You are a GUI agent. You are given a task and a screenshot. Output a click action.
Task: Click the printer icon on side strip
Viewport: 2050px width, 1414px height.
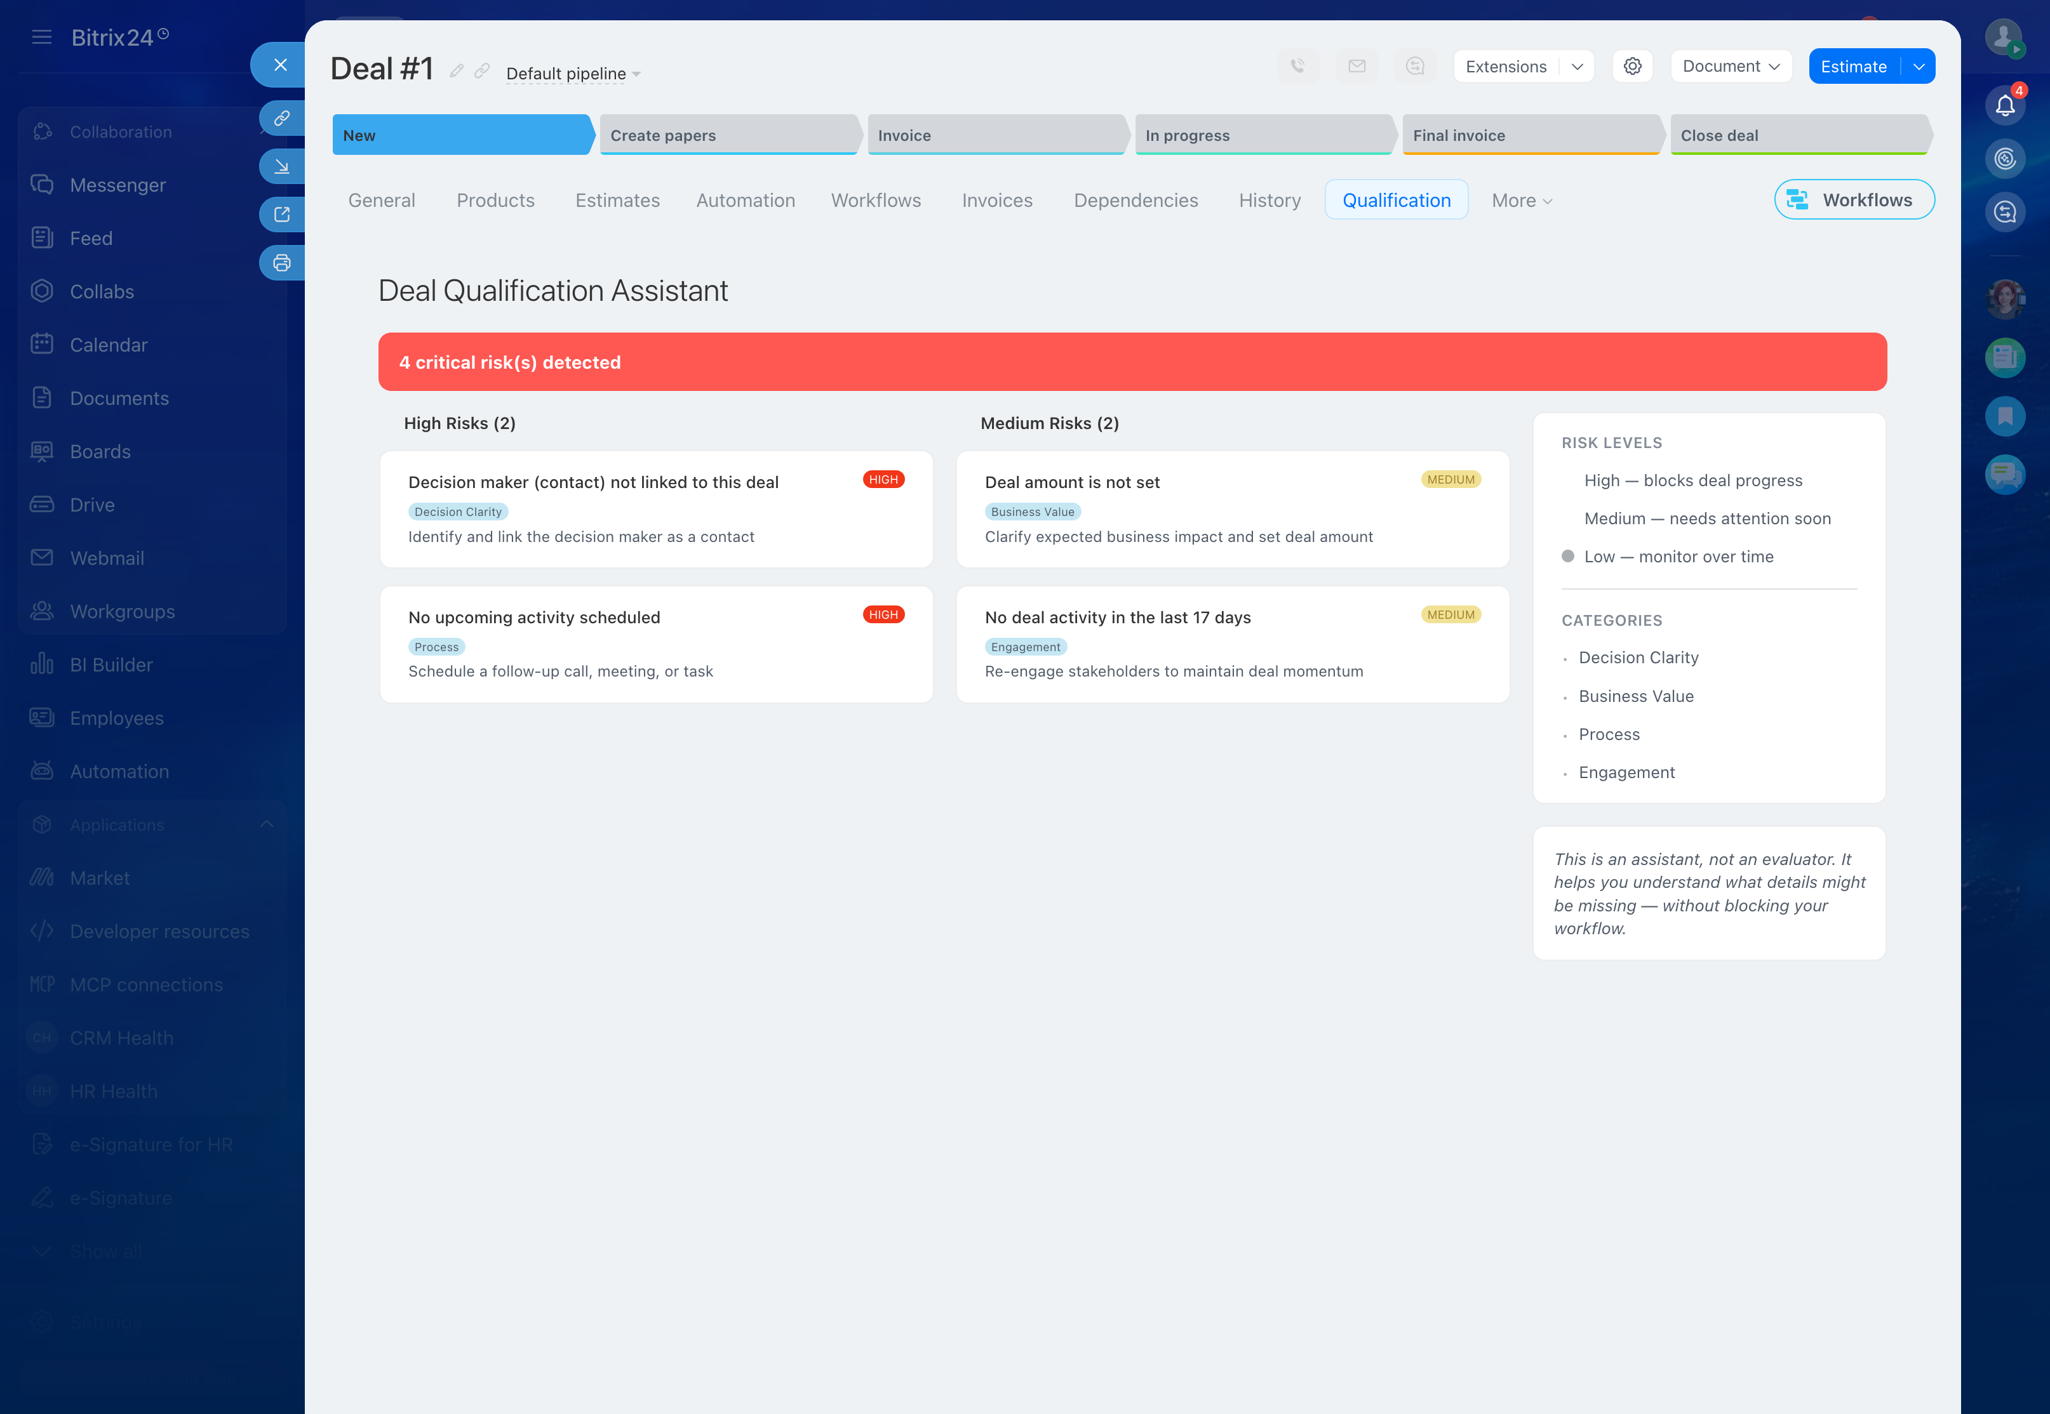[x=282, y=263]
